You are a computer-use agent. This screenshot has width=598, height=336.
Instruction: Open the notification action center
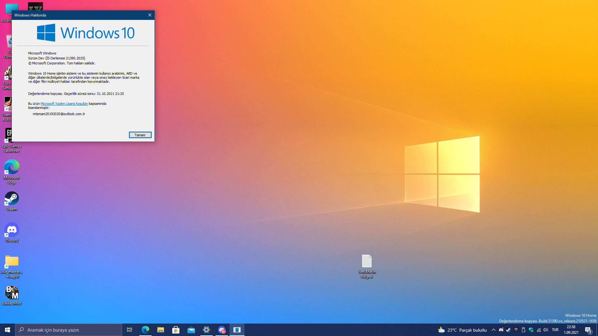588,330
